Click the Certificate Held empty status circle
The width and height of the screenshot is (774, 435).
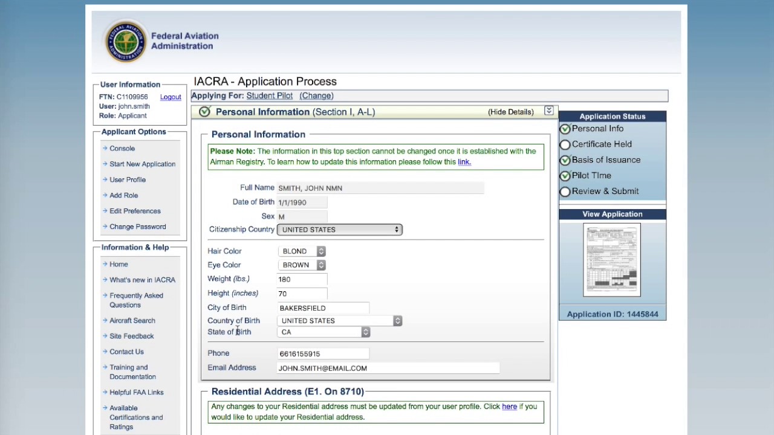(x=565, y=144)
